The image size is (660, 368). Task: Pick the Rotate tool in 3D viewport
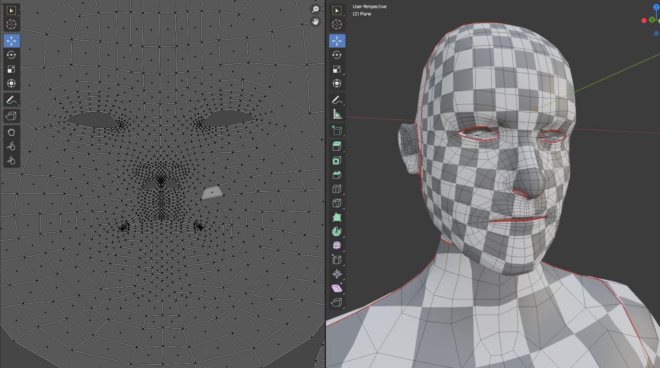pos(337,55)
